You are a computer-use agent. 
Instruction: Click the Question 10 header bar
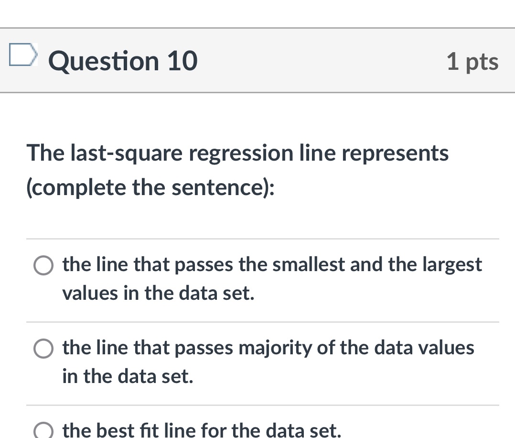[257, 61]
